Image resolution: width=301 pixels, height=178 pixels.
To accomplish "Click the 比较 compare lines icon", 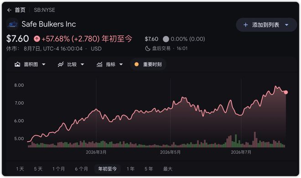I will [61, 64].
